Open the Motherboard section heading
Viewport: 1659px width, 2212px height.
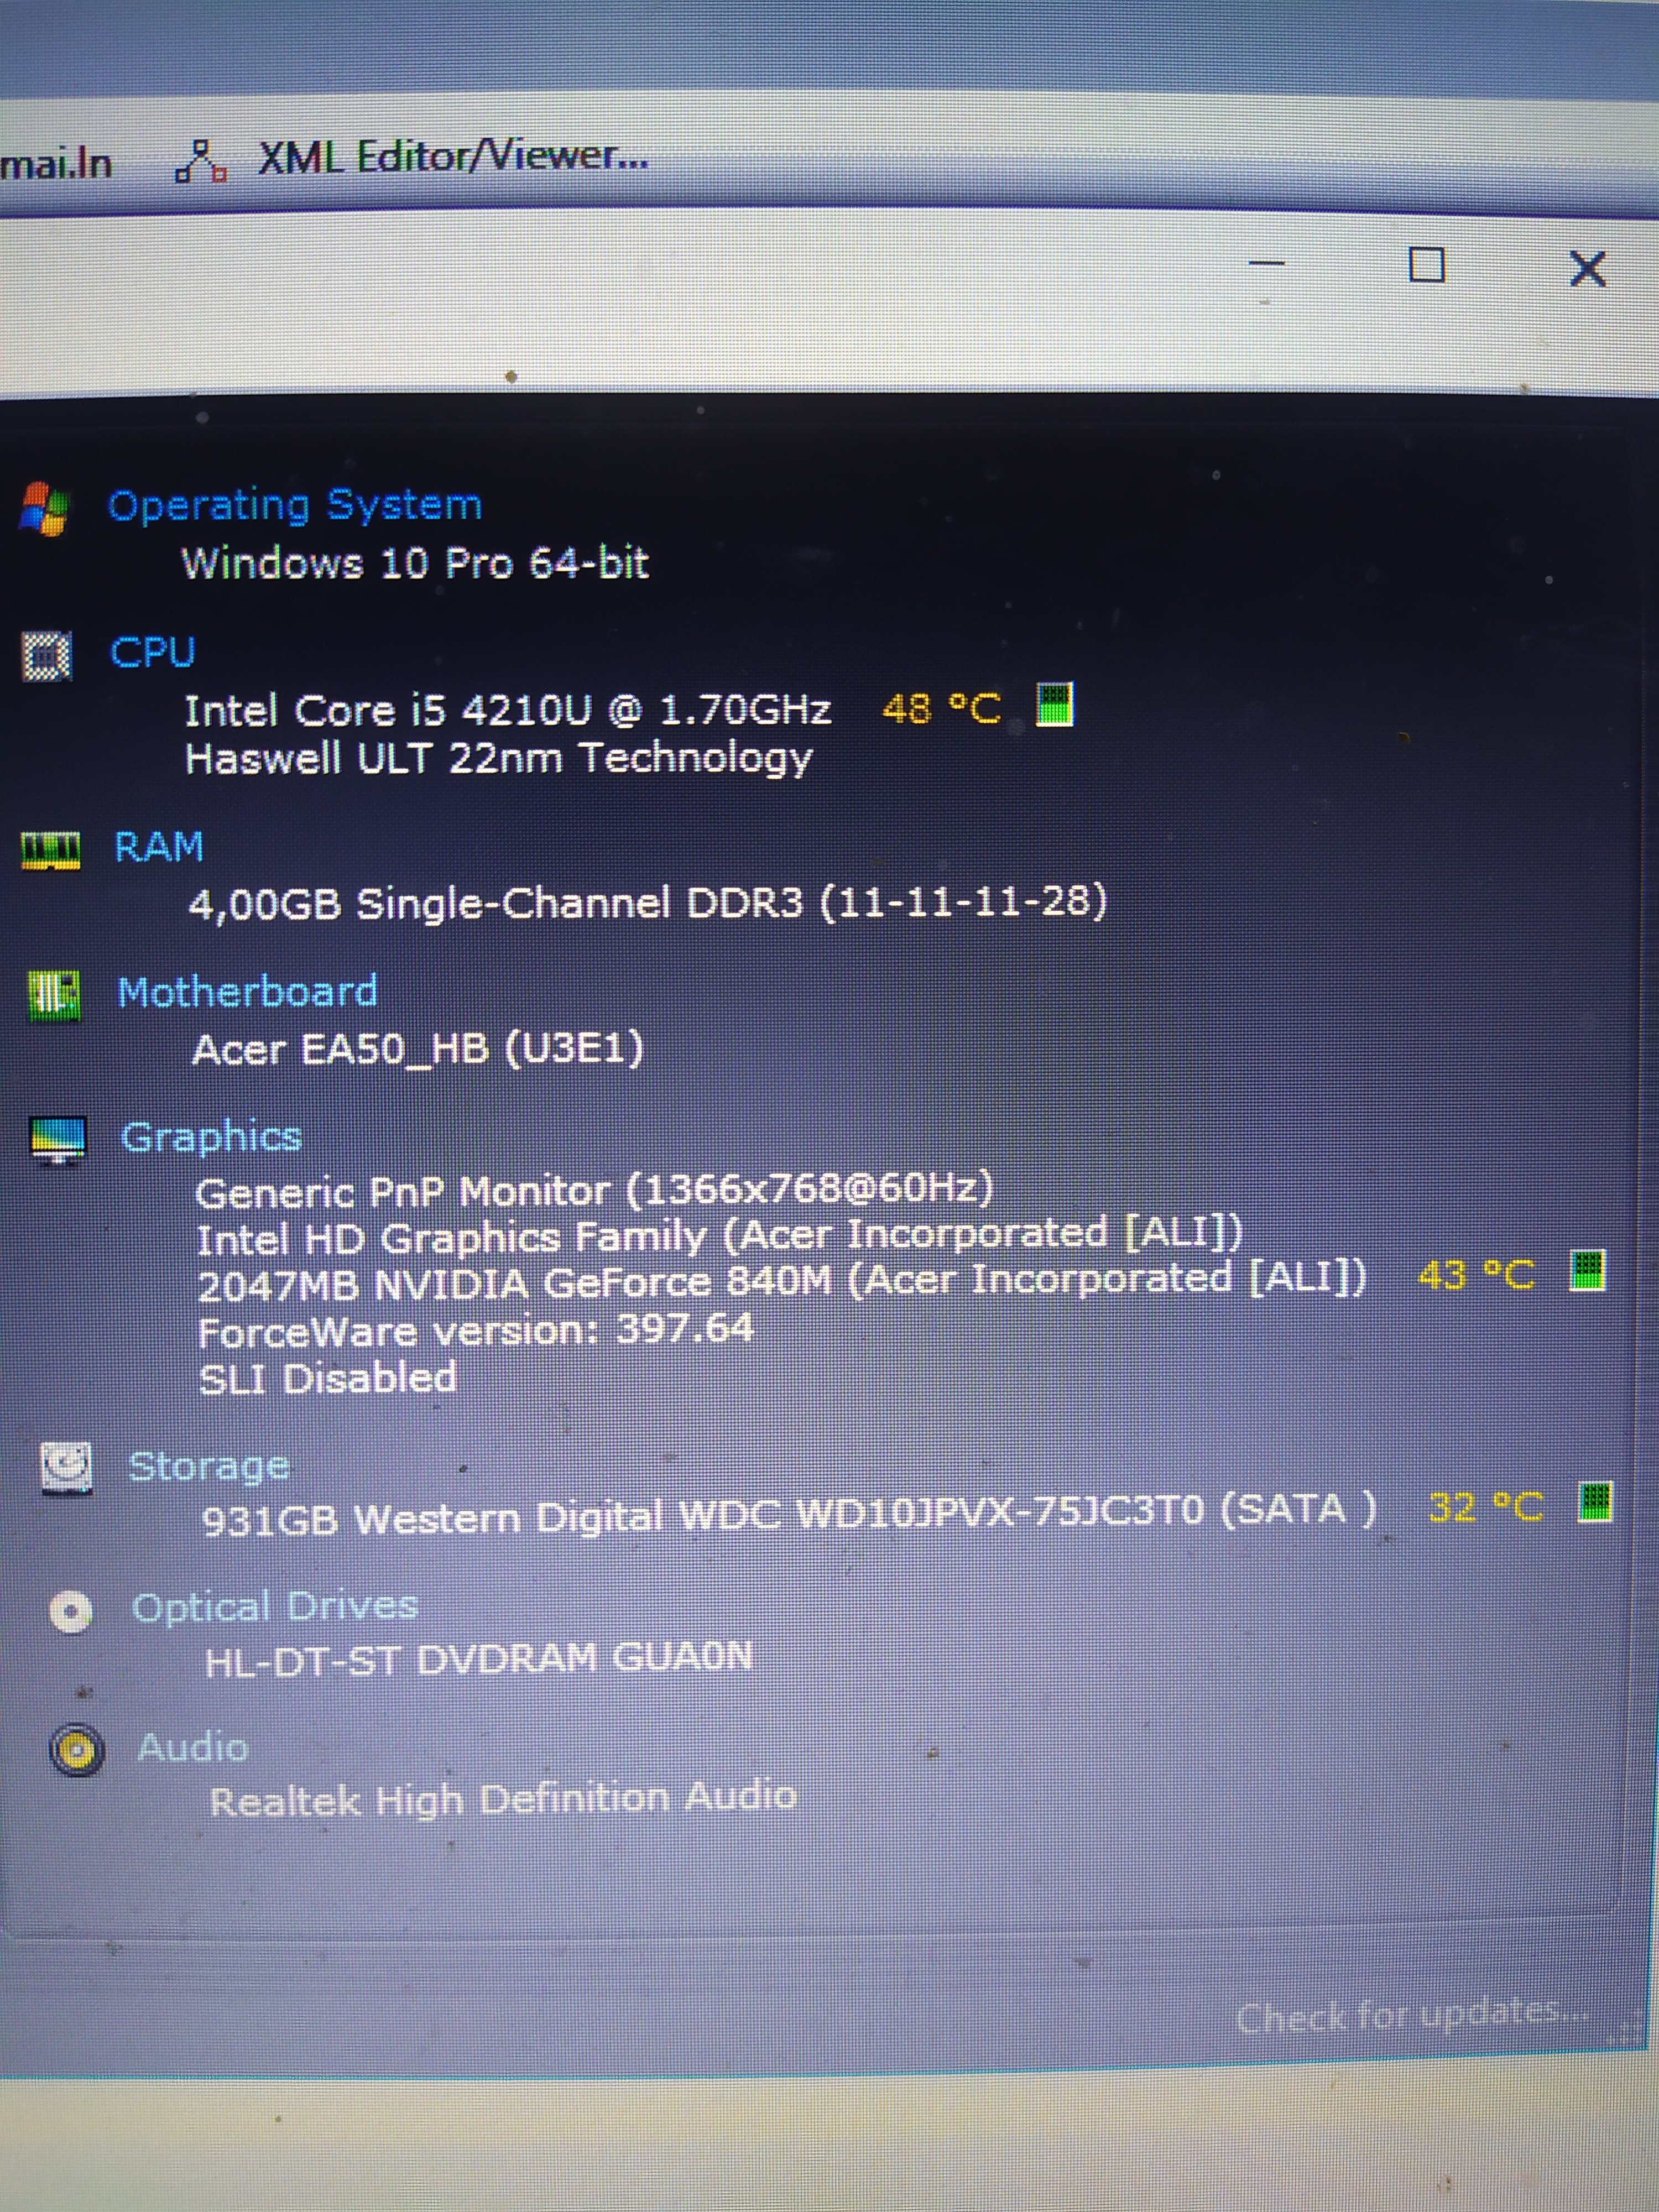coord(247,992)
